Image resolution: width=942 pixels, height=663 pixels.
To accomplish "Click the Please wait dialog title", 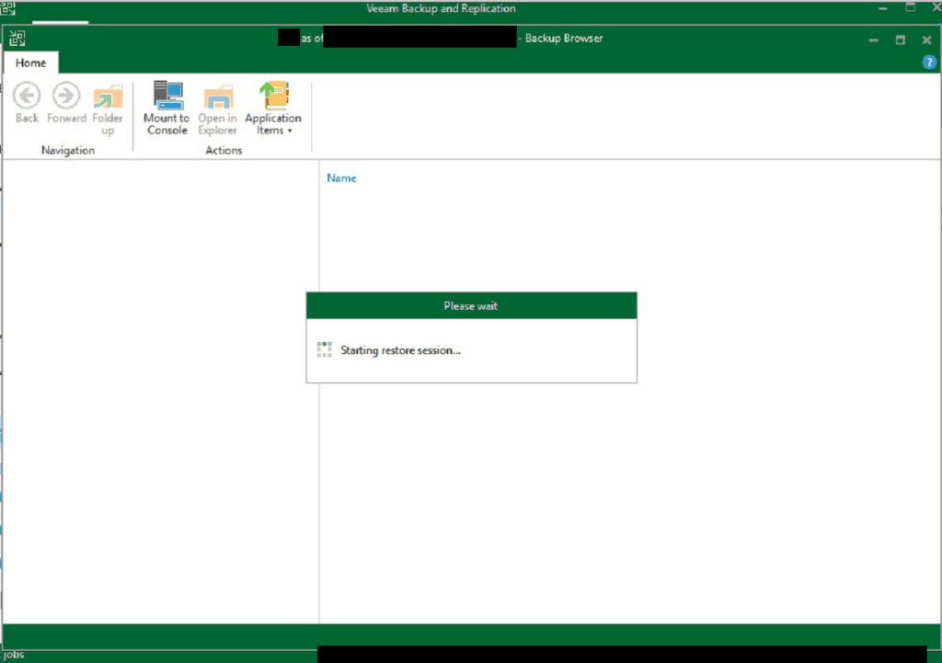I will tap(471, 305).
